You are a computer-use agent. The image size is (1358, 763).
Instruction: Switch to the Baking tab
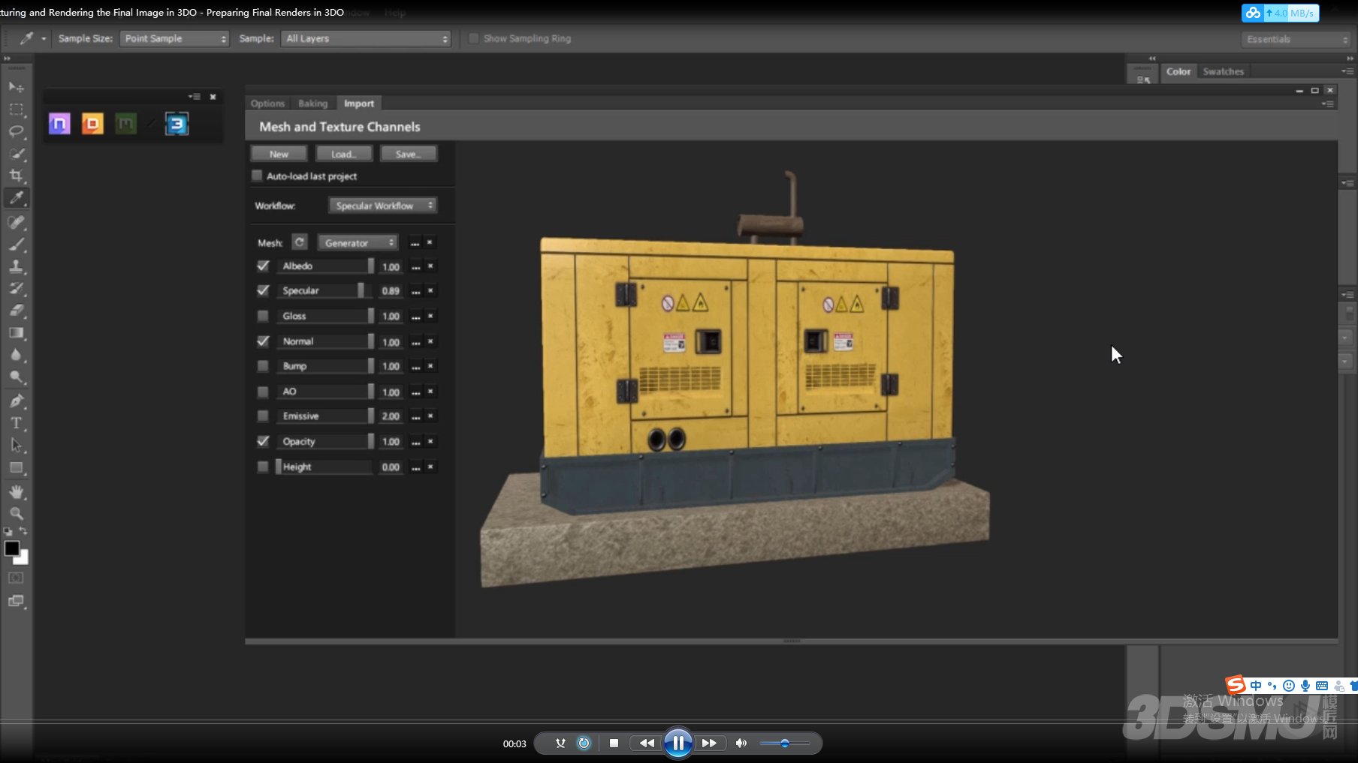[x=313, y=104]
